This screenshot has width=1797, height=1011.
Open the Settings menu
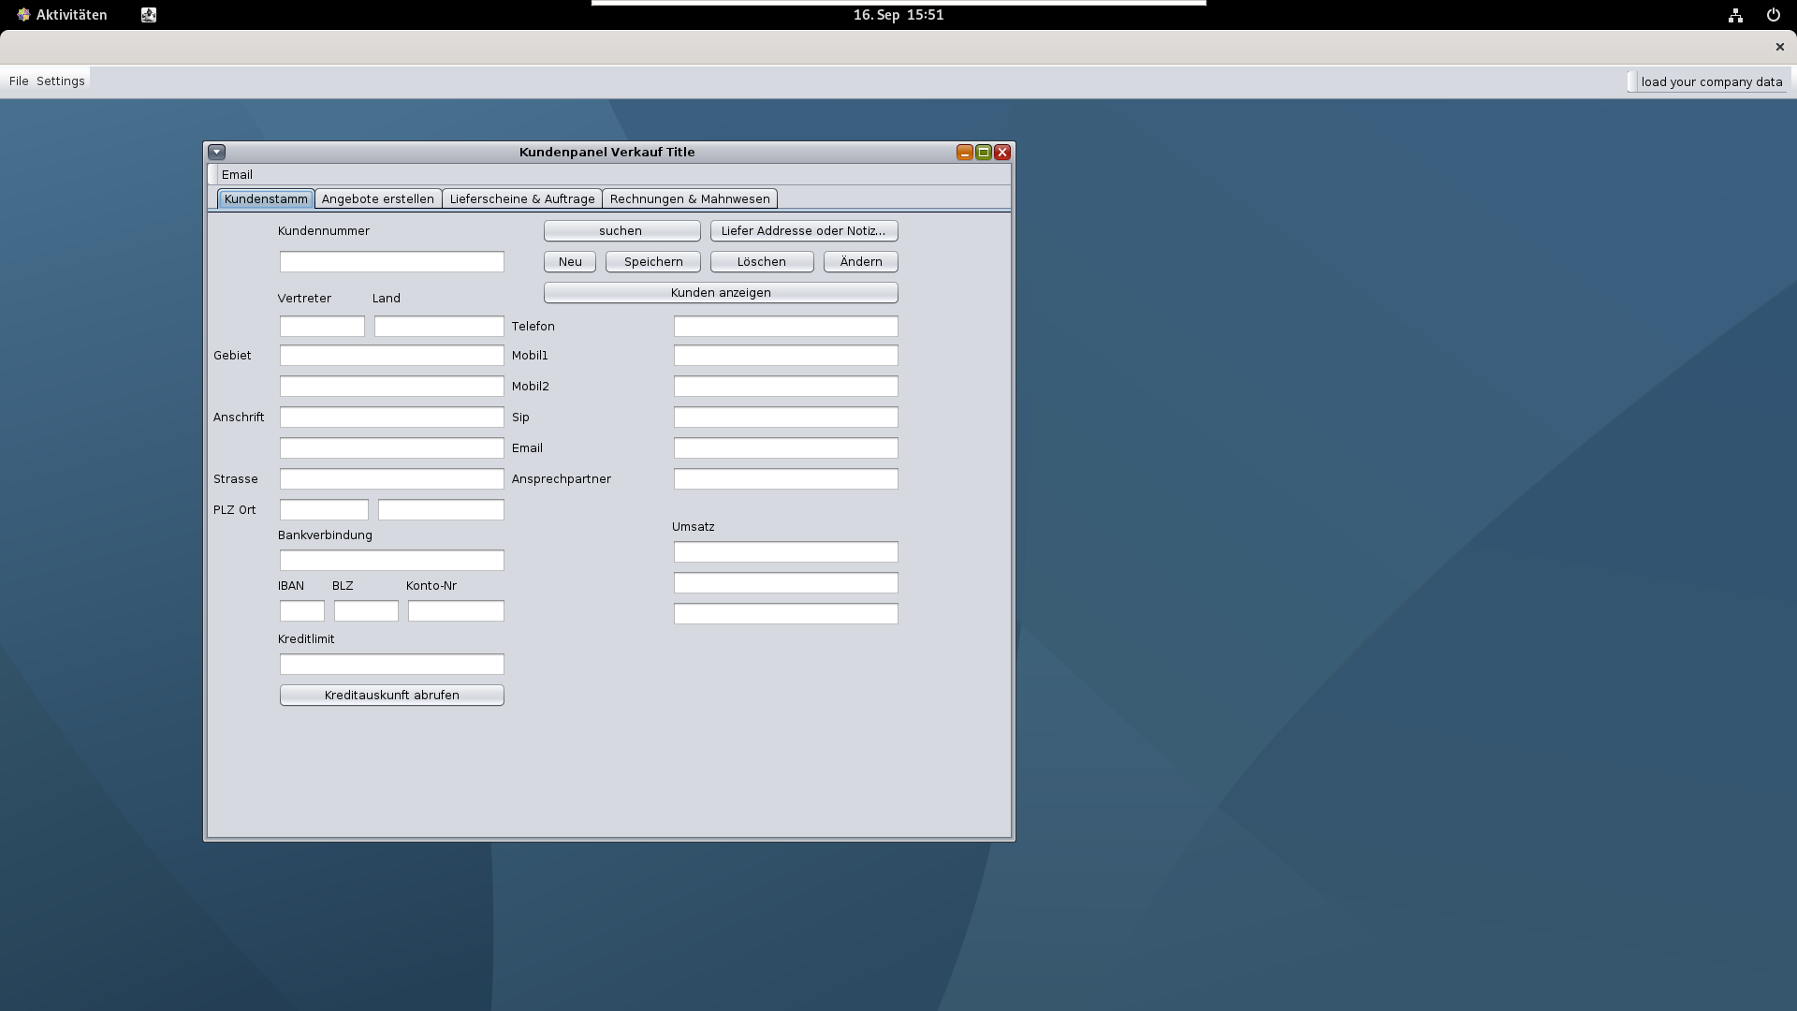pos(61,81)
